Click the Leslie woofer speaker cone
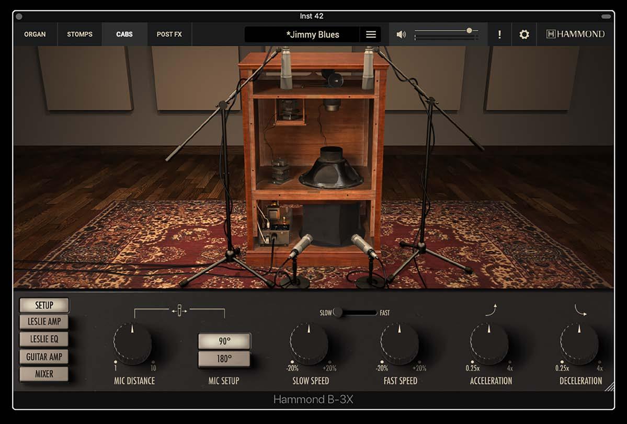Screen dimensions: 627x424 tap(331, 168)
